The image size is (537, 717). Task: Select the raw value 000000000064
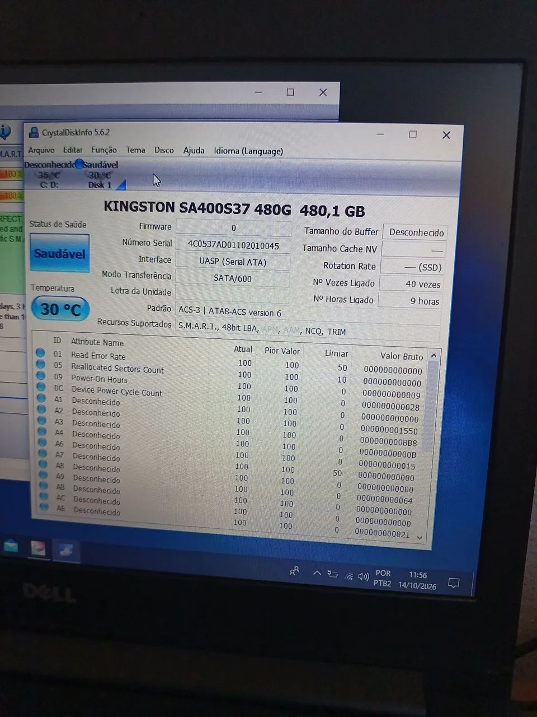coord(384,500)
